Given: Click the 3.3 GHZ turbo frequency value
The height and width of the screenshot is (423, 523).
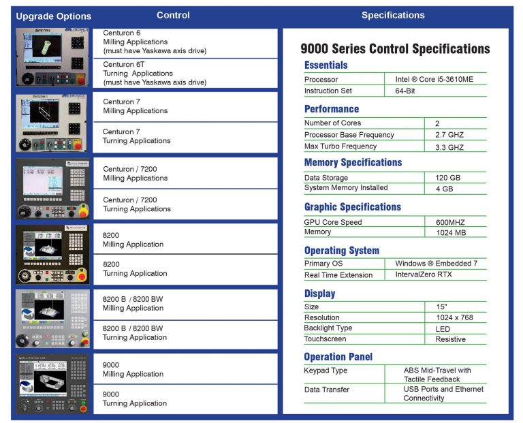Looking at the screenshot, I should [x=449, y=147].
